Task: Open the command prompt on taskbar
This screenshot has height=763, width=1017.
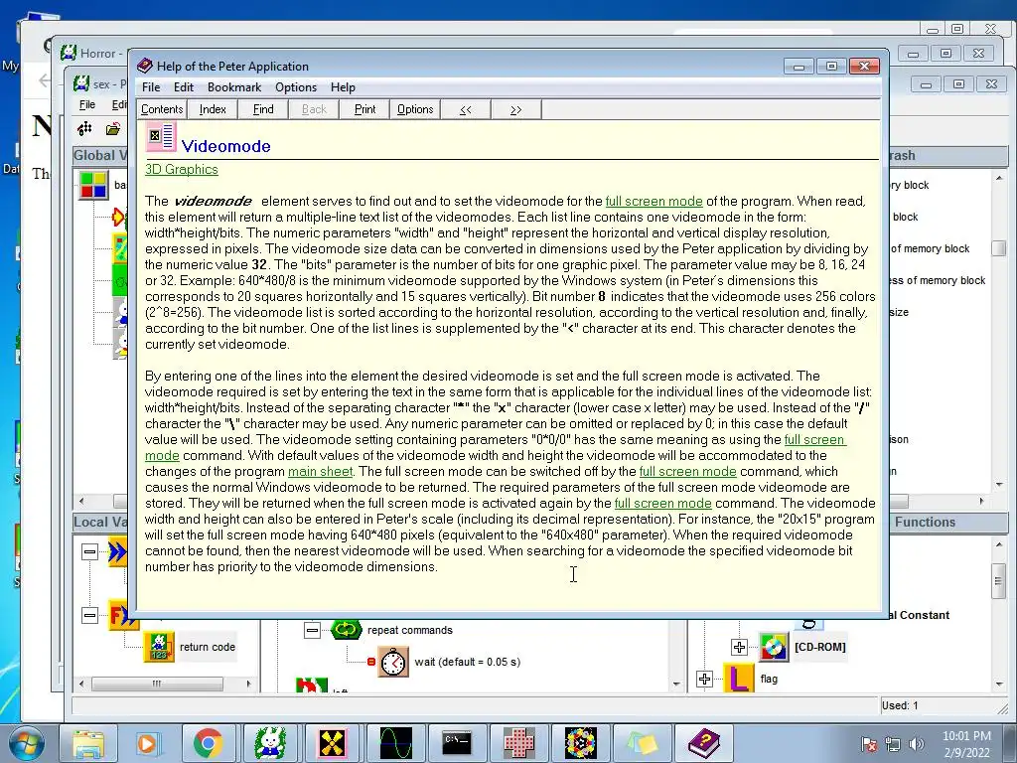Action: [x=457, y=743]
